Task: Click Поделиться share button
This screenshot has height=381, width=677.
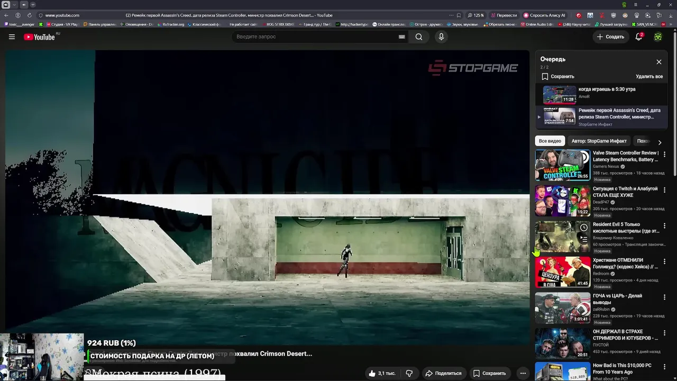Action: (x=443, y=373)
